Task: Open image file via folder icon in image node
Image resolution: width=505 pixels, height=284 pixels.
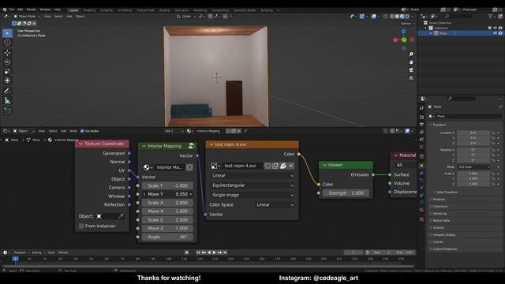Action: [283, 166]
